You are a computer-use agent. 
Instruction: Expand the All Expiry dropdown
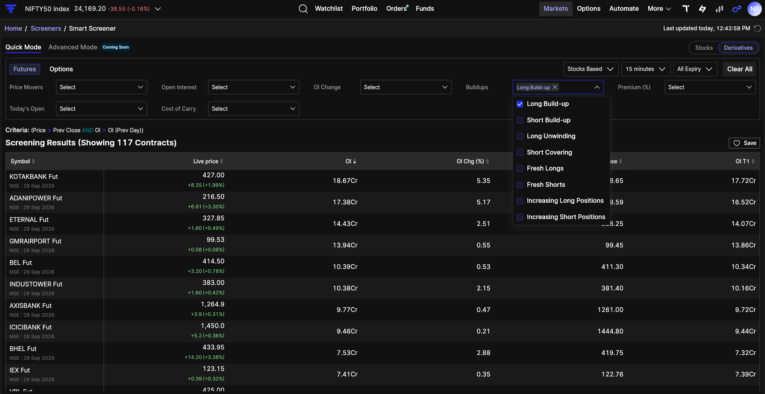[695, 69]
